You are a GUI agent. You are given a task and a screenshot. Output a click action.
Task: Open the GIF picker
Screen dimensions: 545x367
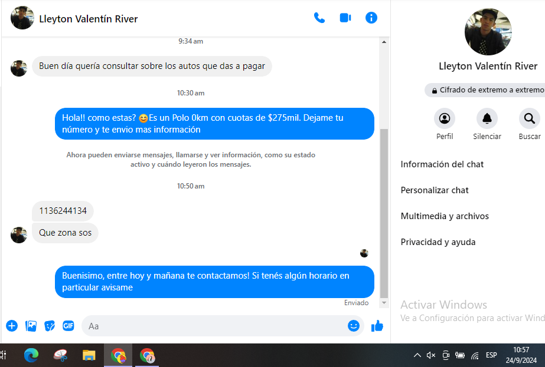pyautogui.click(x=68, y=326)
